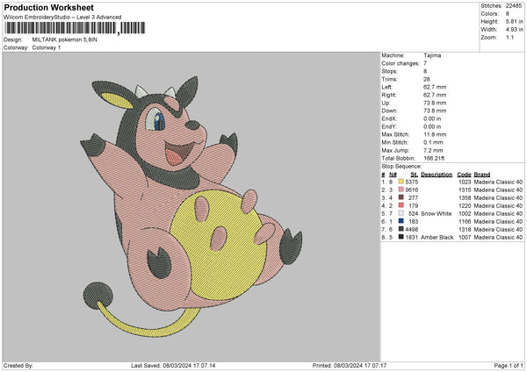
Task: Select the 'Left:' measurement of 62.7 mm
Action: coord(435,87)
